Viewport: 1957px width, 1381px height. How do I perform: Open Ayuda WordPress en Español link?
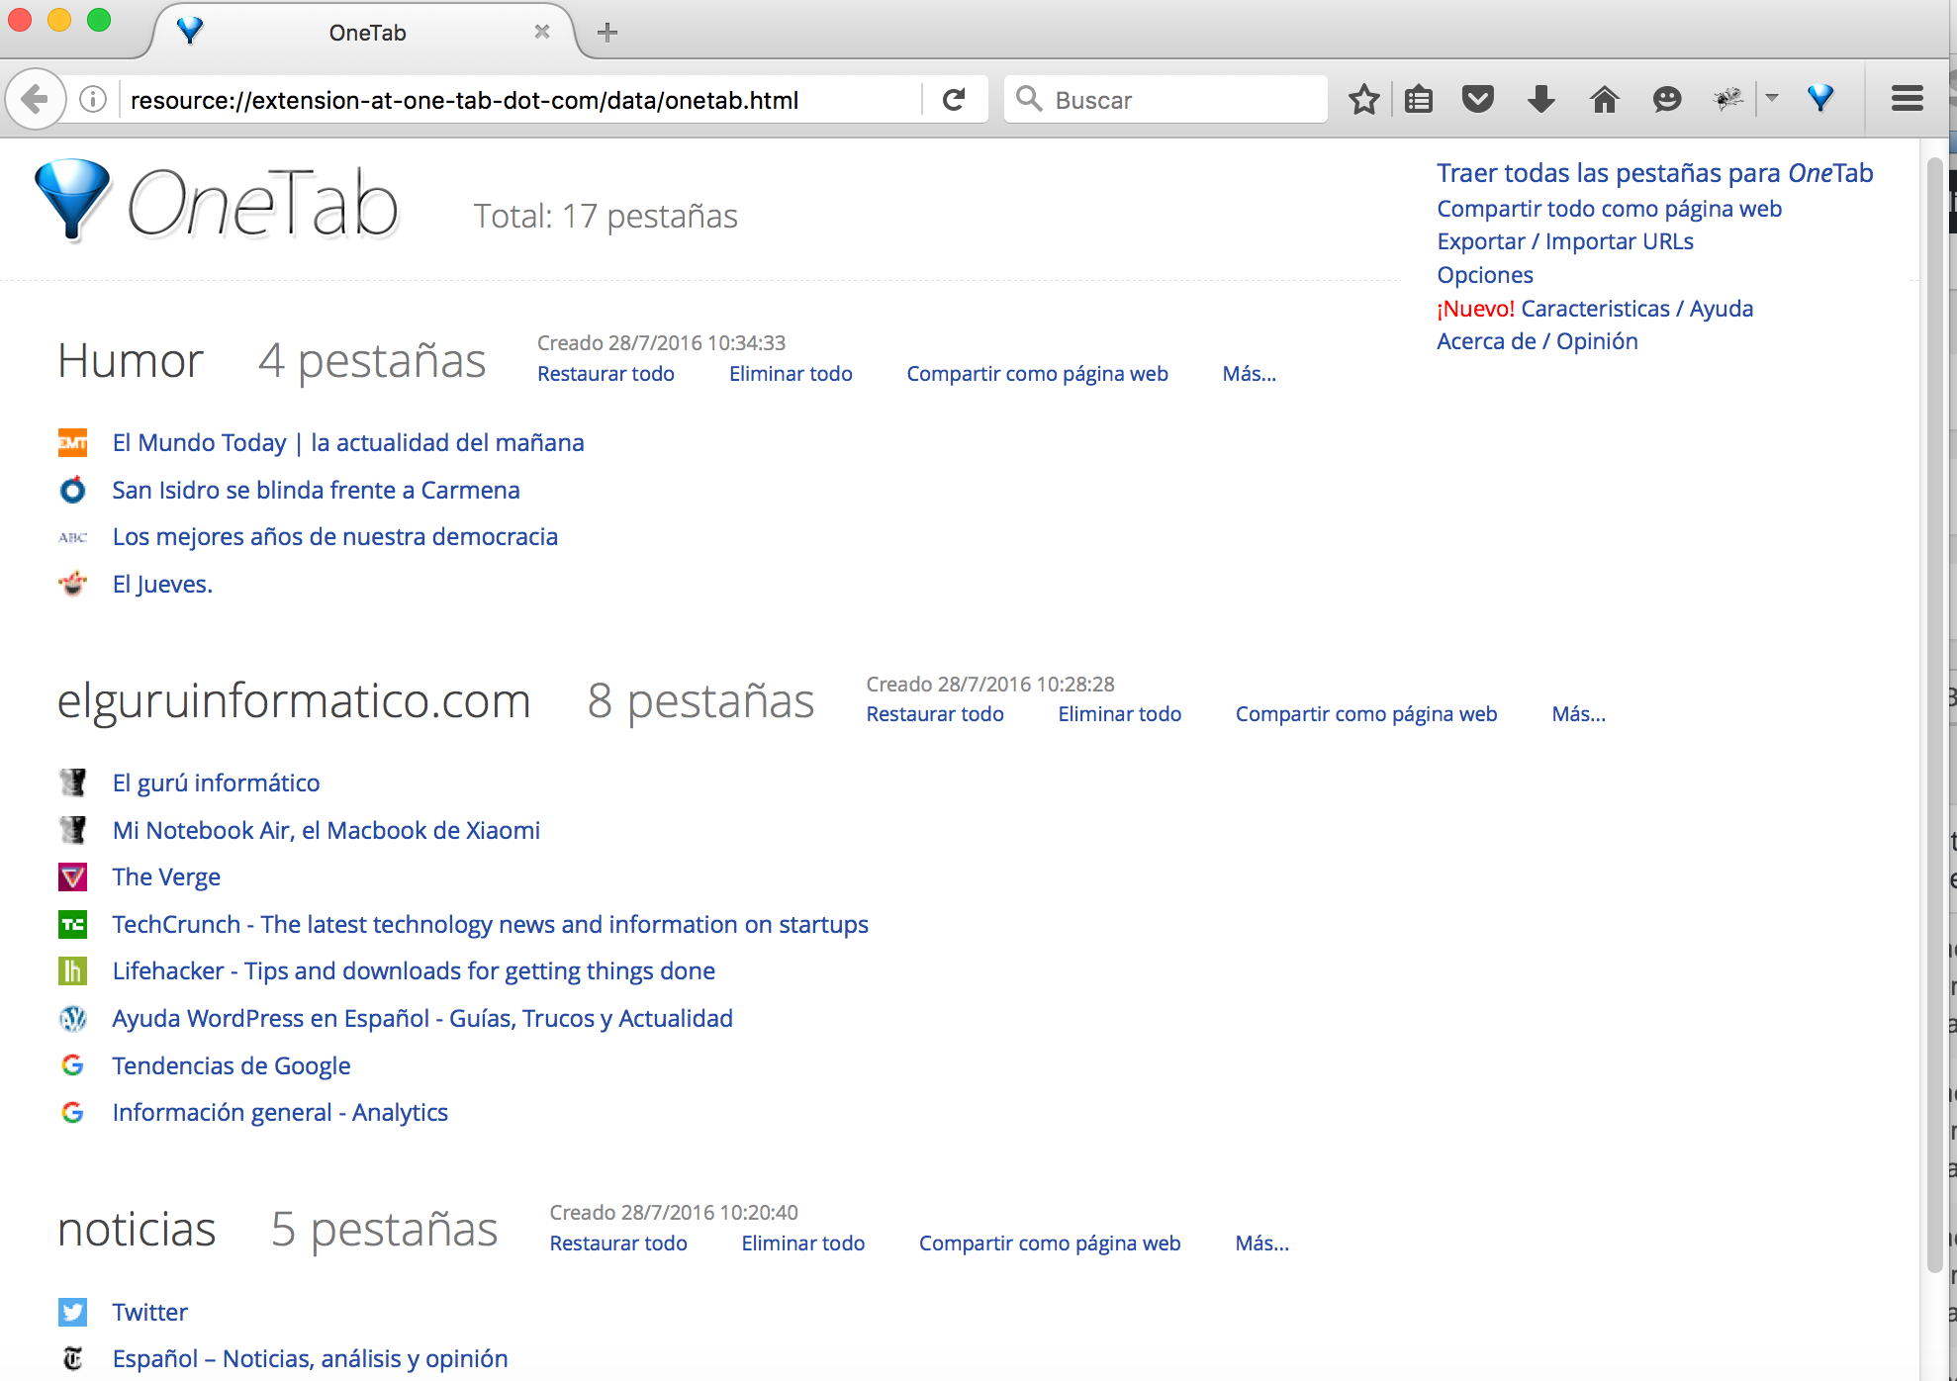[x=422, y=1018]
